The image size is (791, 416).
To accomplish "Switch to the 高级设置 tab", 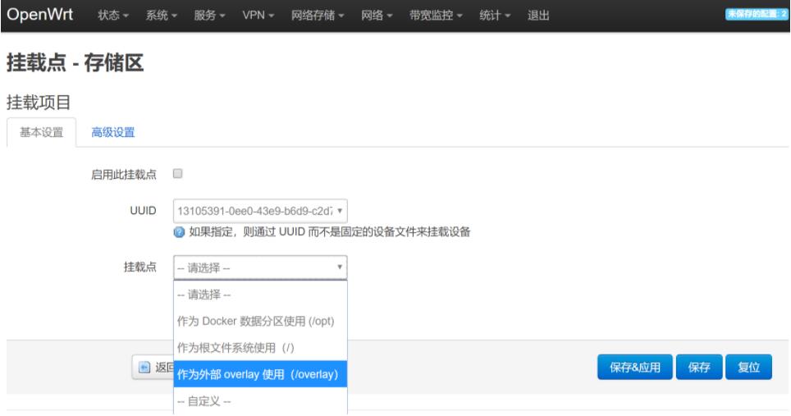I will pyautogui.click(x=112, y=133).
